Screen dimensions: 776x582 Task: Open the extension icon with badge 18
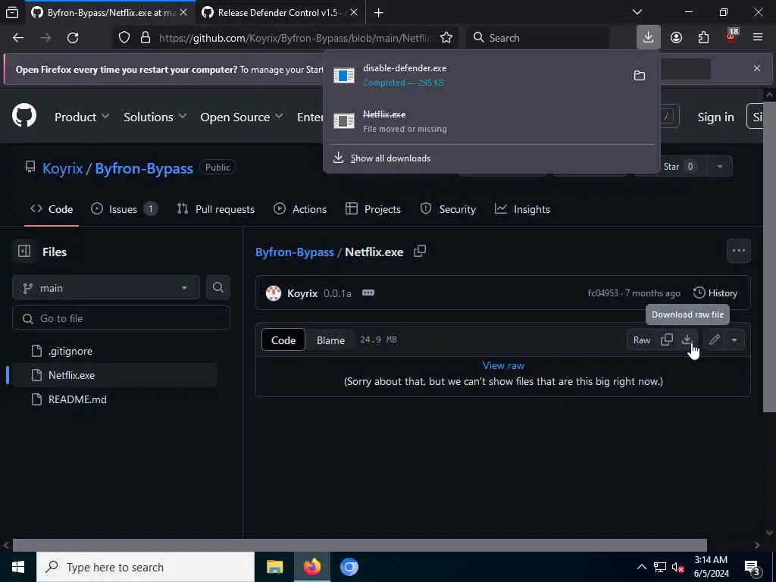[x=731, y=36]
